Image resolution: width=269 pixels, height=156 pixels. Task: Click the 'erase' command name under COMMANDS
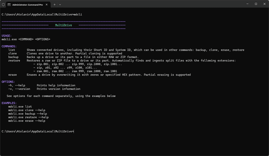(13, 75)
